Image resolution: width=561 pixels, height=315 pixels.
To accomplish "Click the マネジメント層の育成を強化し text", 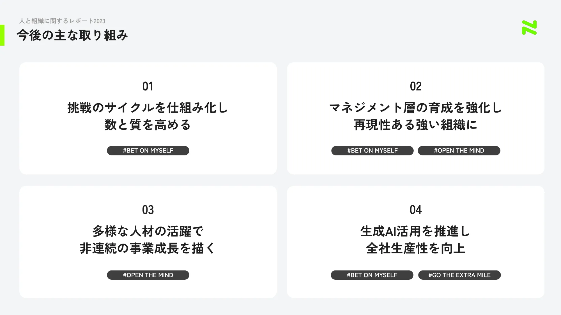I will click(416, 108).
